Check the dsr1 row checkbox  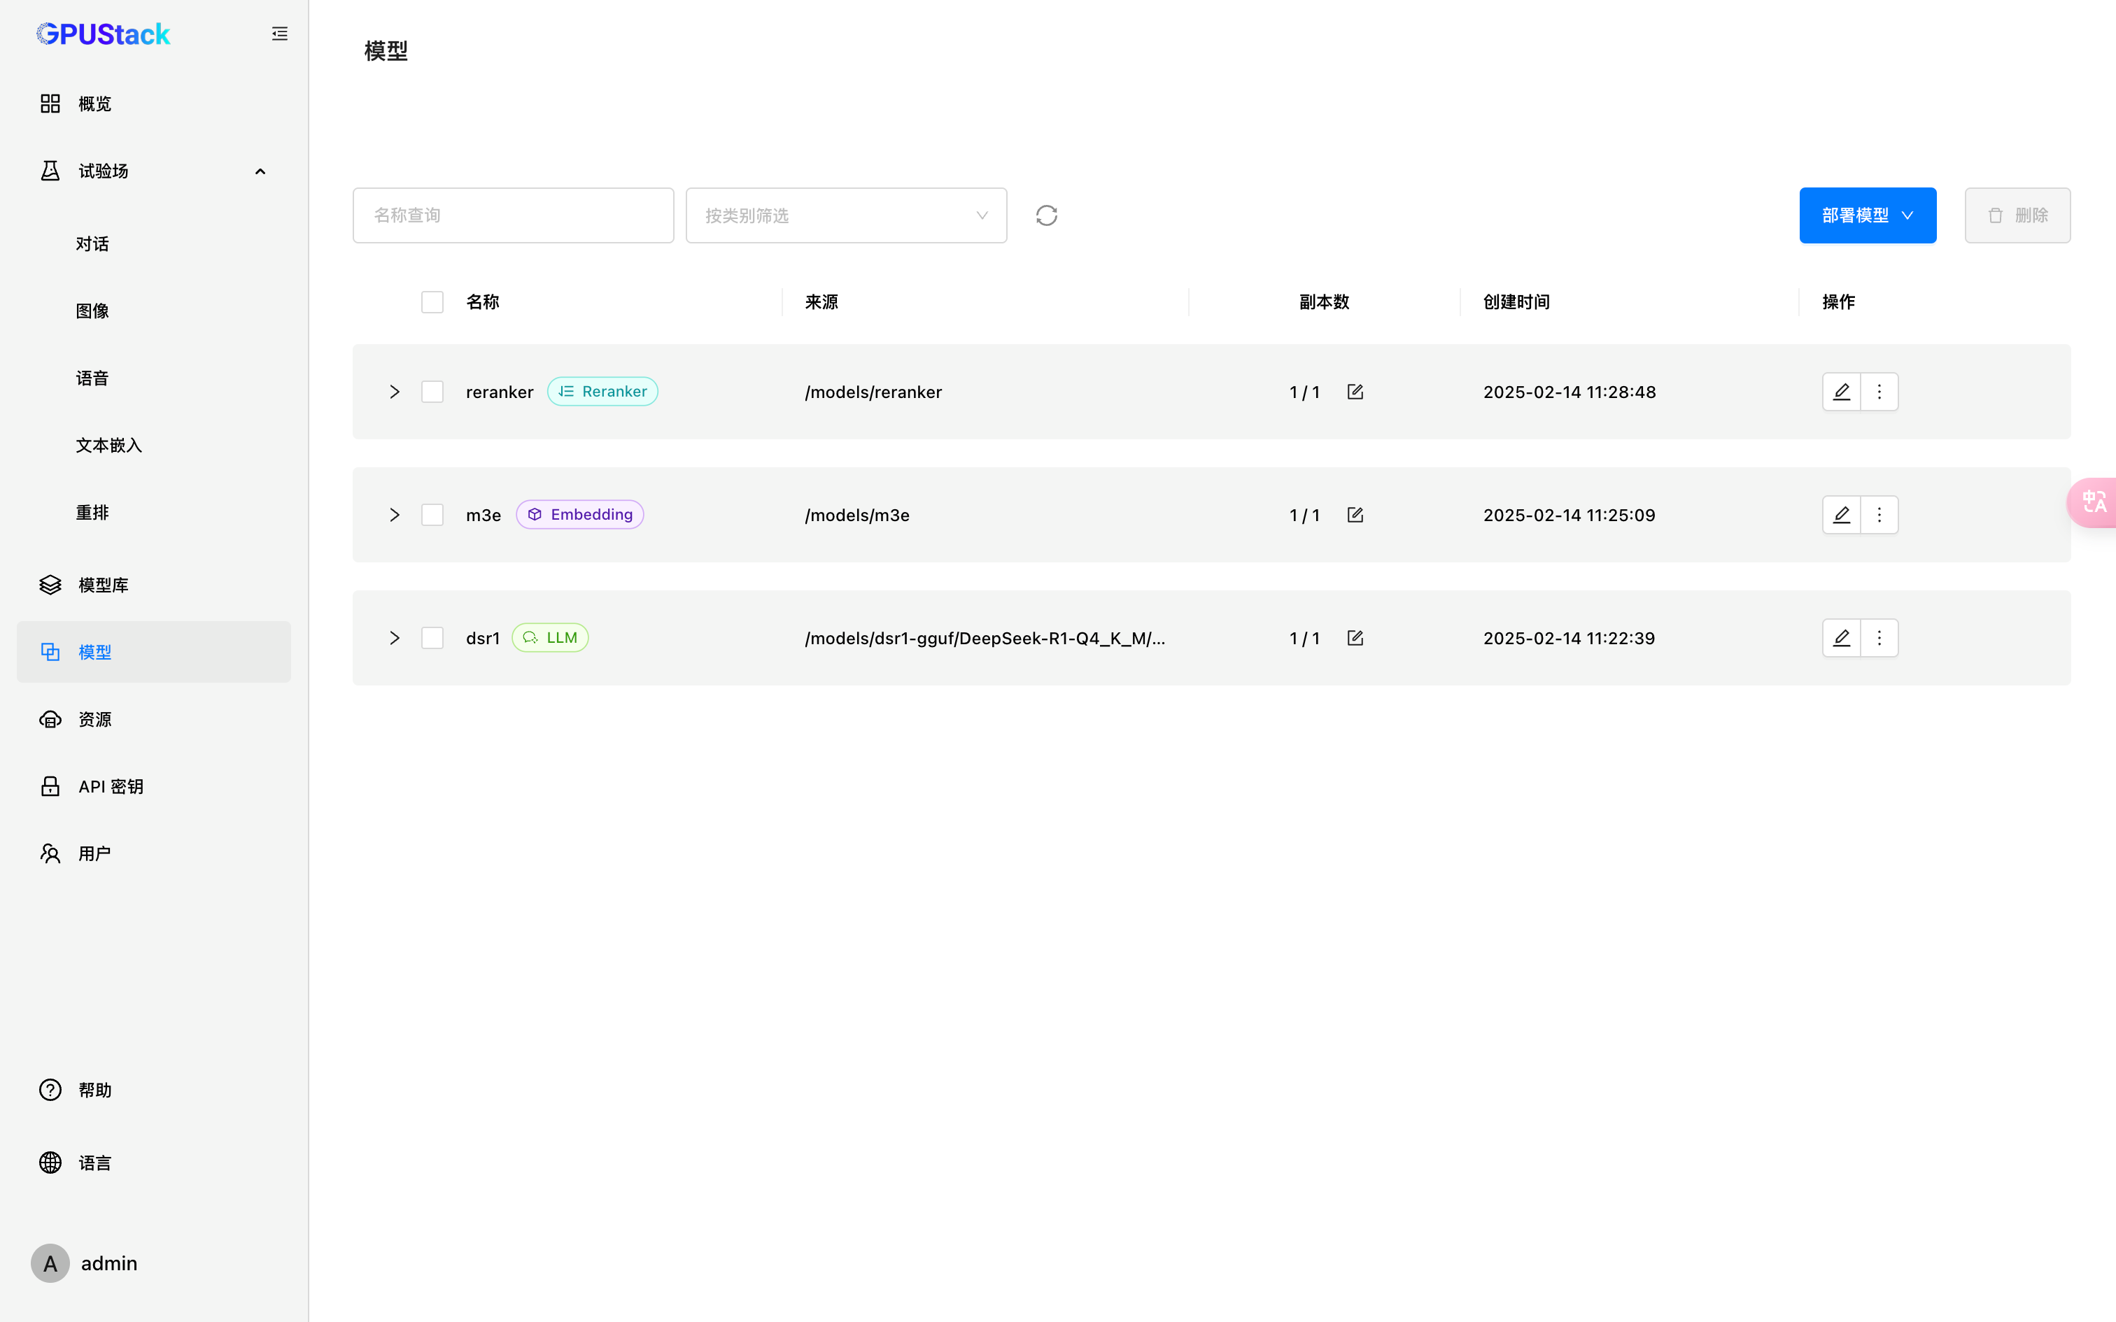pyautogui.click(x=432, y=638)
